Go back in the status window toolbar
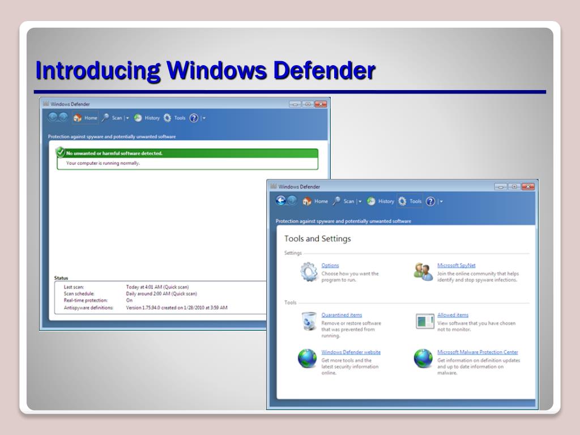 tap(53, 117)
